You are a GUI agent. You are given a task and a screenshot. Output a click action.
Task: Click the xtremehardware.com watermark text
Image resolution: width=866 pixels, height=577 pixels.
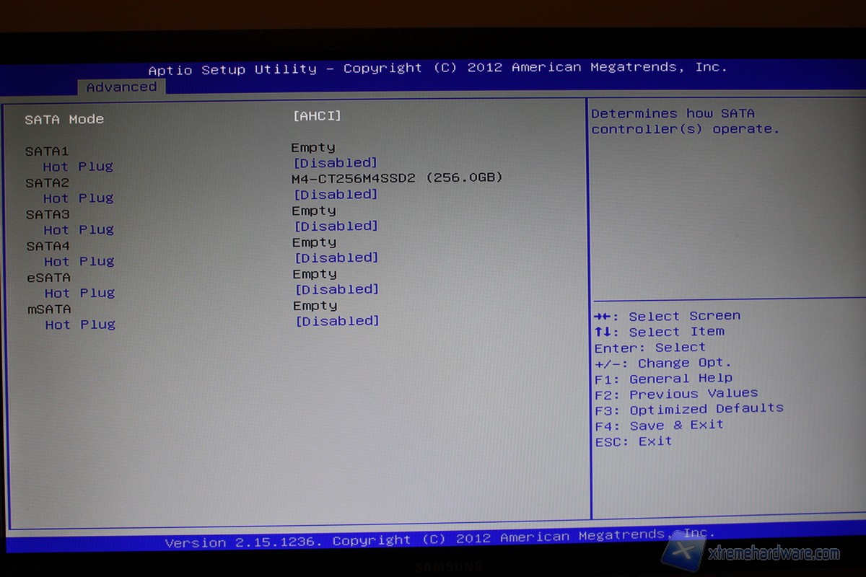(x=774, y=554)
